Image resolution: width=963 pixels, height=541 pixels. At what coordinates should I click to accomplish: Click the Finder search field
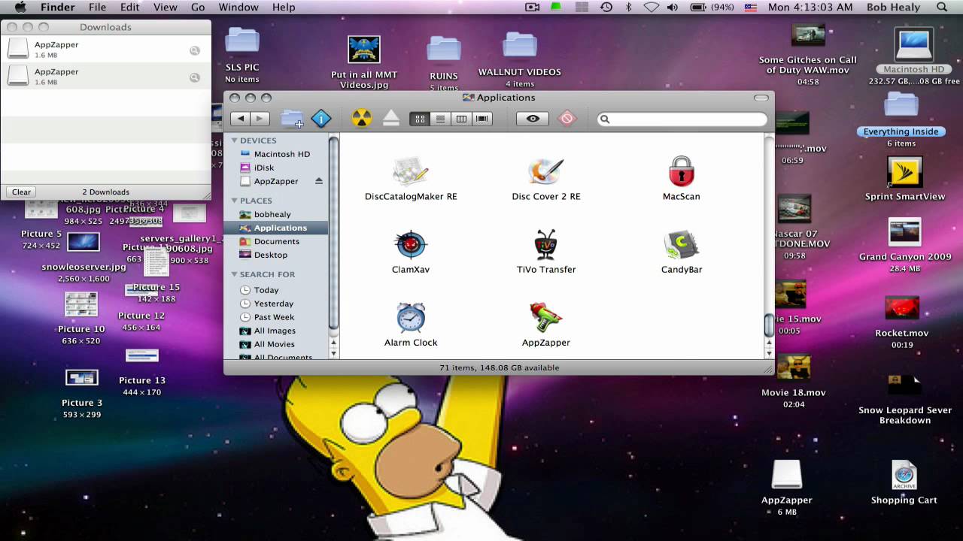click(682, 119)
